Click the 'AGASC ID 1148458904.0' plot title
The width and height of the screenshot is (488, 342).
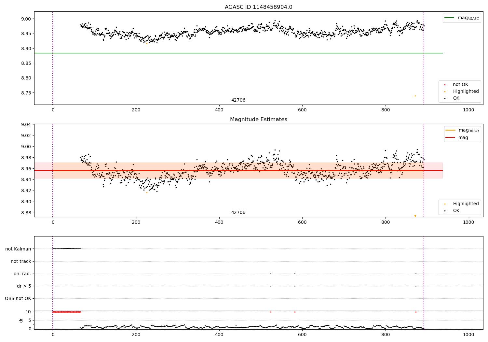pyautogui.click(x=258, y=7)
